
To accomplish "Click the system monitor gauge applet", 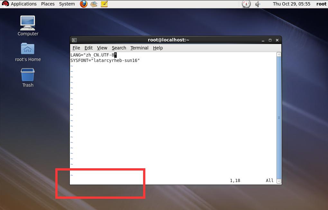I will [246, 4].
